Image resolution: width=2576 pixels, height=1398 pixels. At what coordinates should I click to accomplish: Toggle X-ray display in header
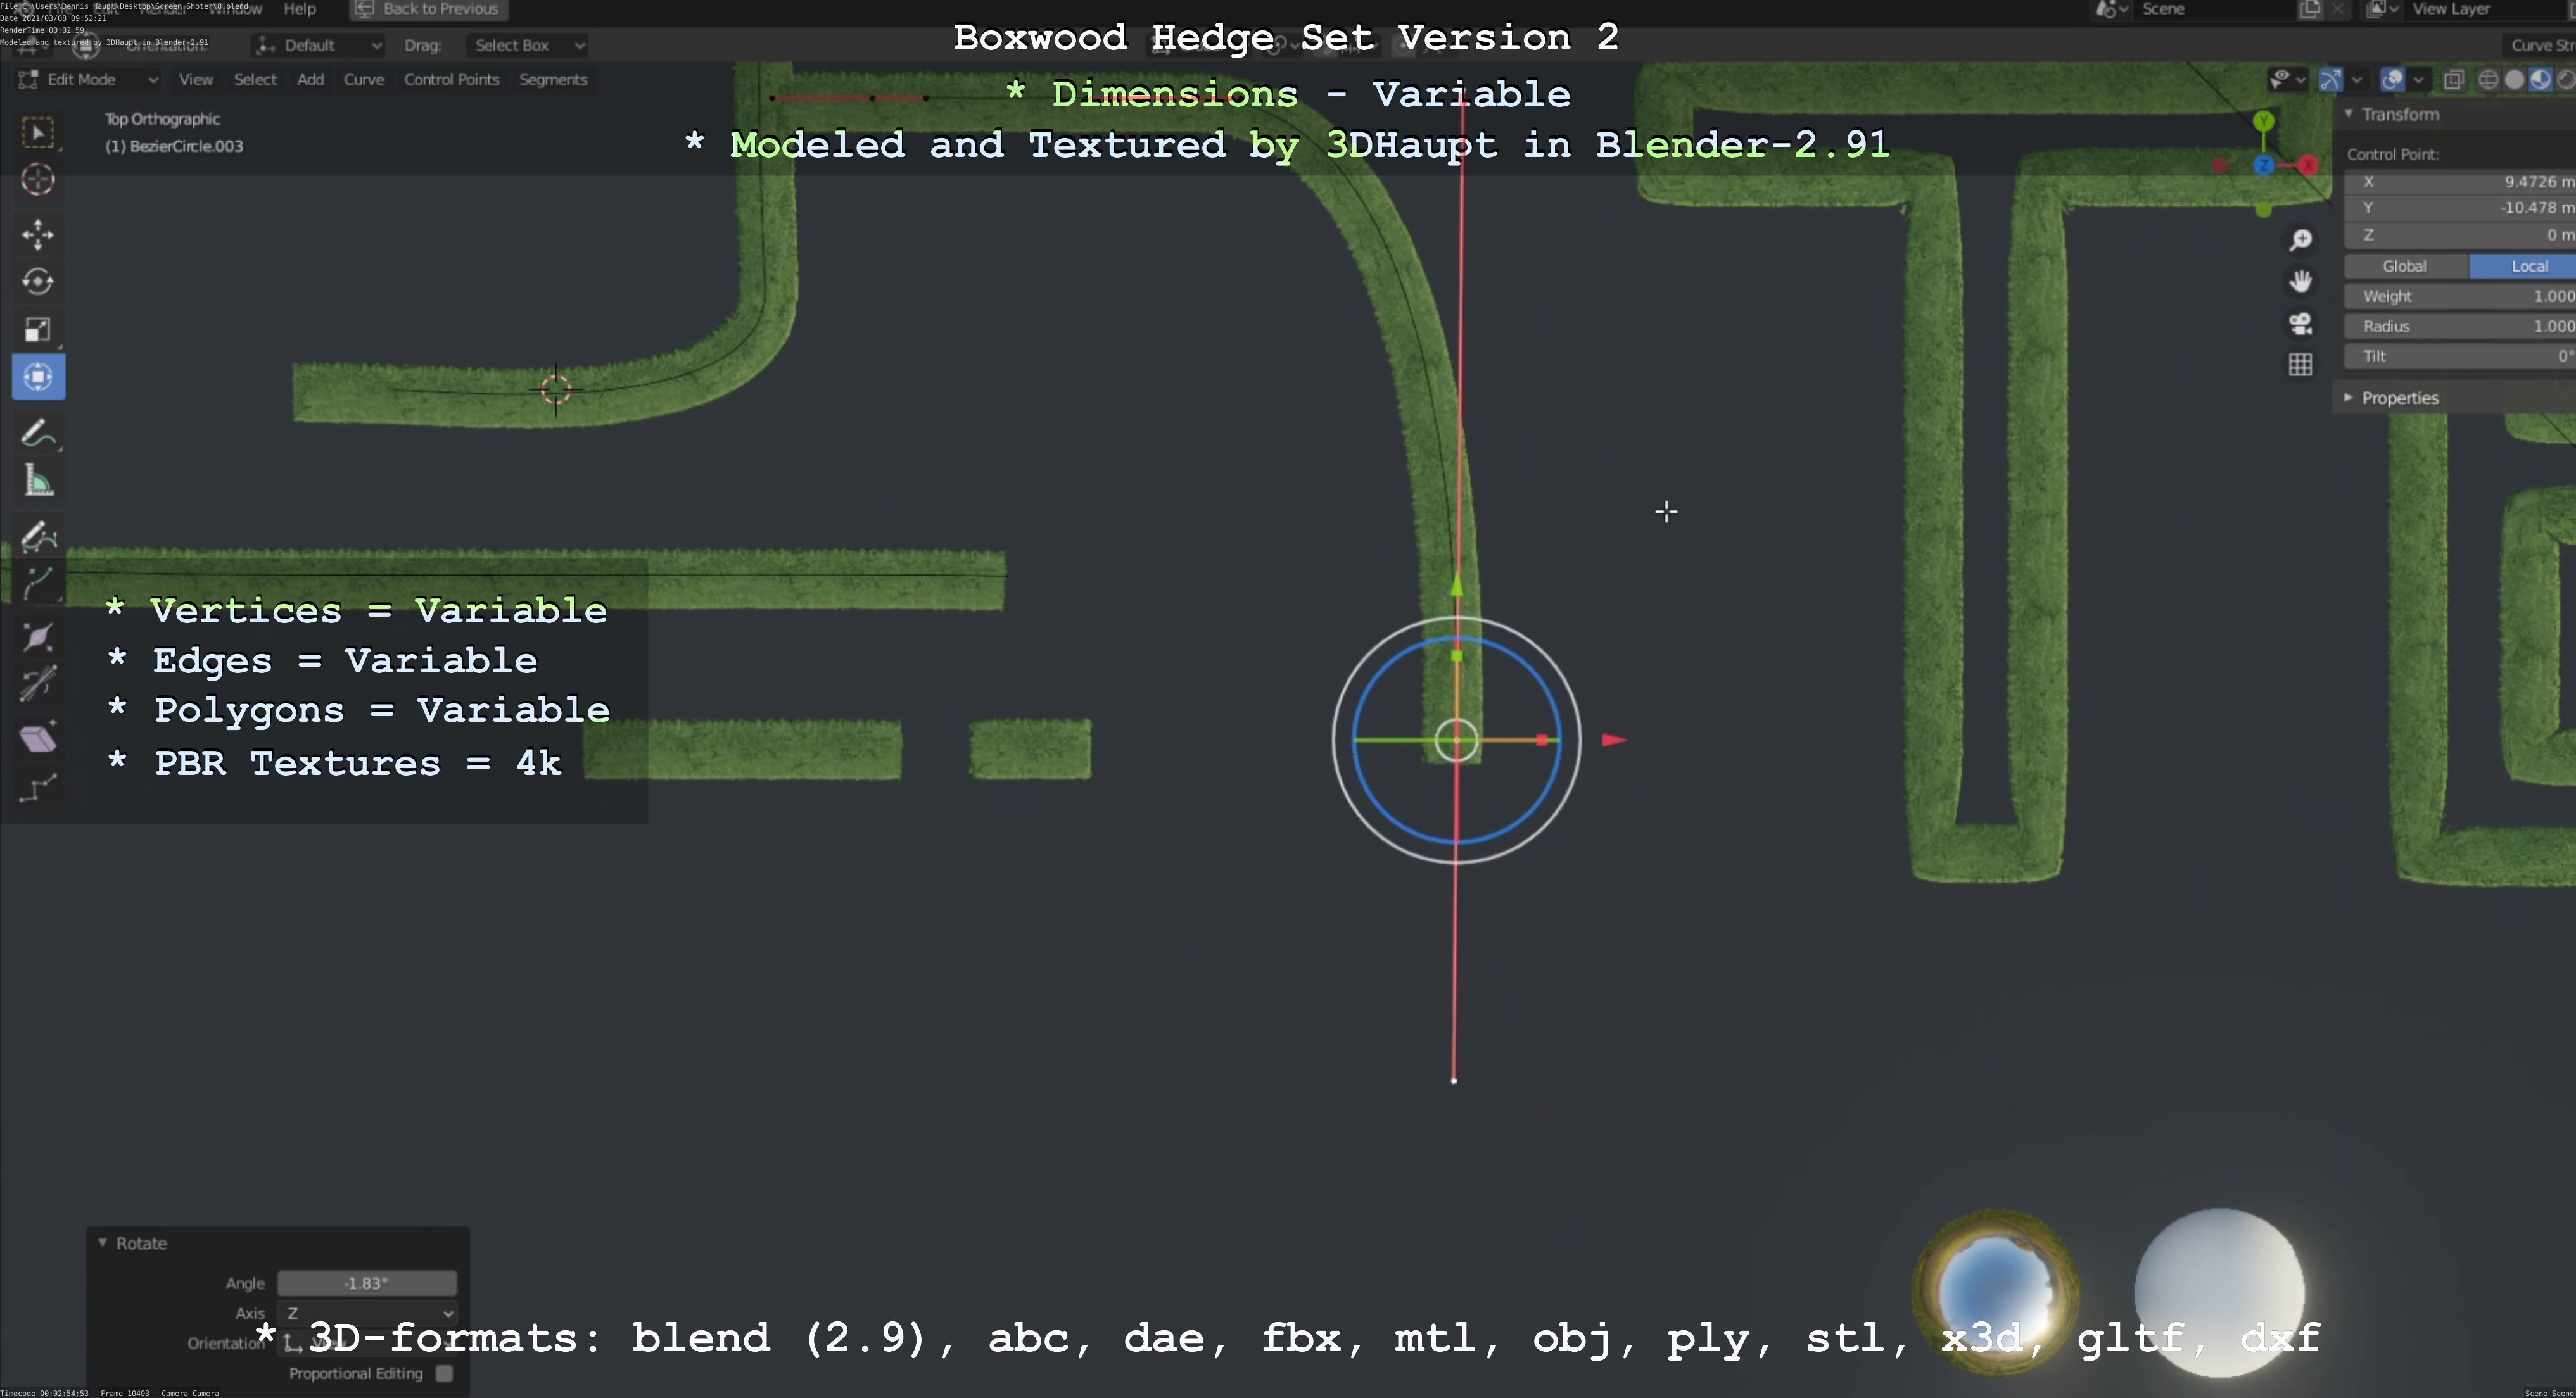2453,80
